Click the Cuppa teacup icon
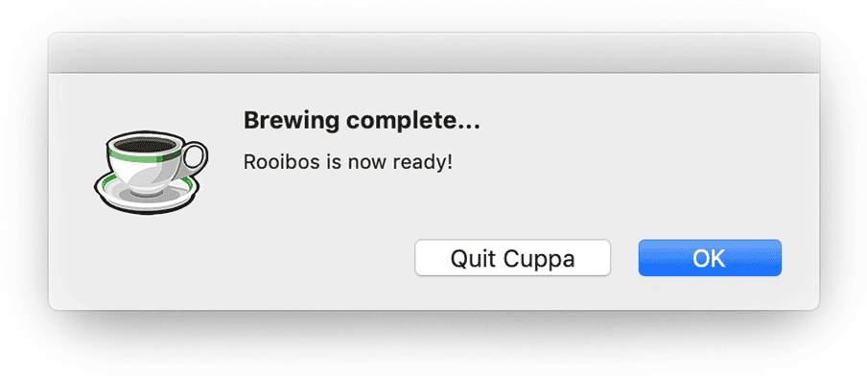 coord(150,171)
